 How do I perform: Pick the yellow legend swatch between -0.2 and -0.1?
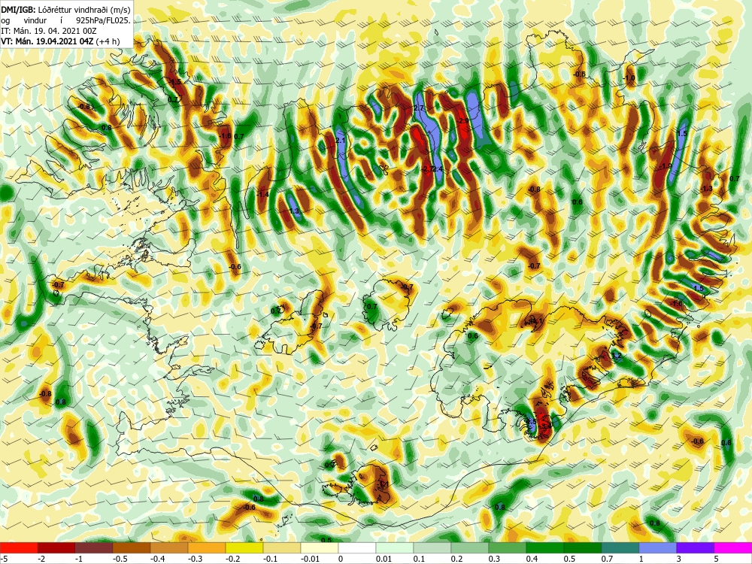tap(244, 548)
